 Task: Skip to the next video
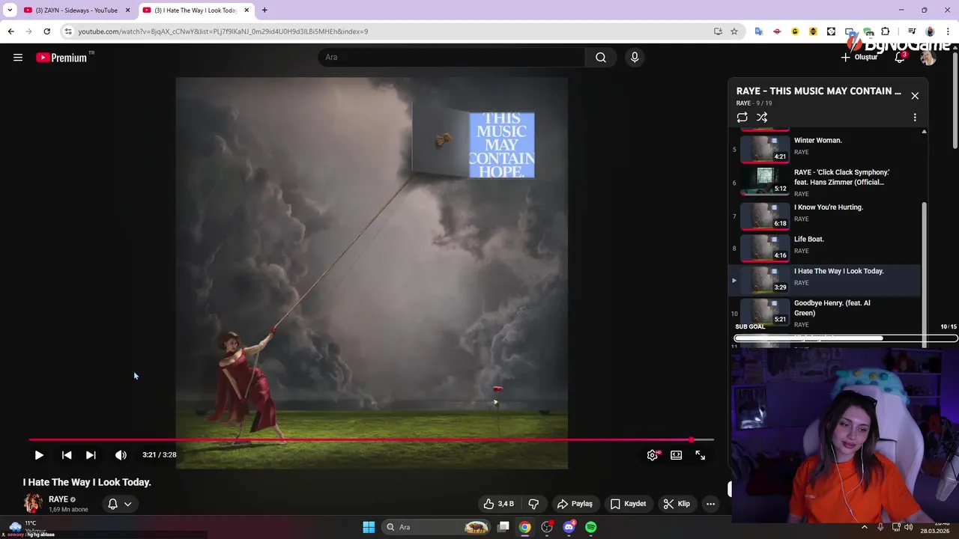91,455
